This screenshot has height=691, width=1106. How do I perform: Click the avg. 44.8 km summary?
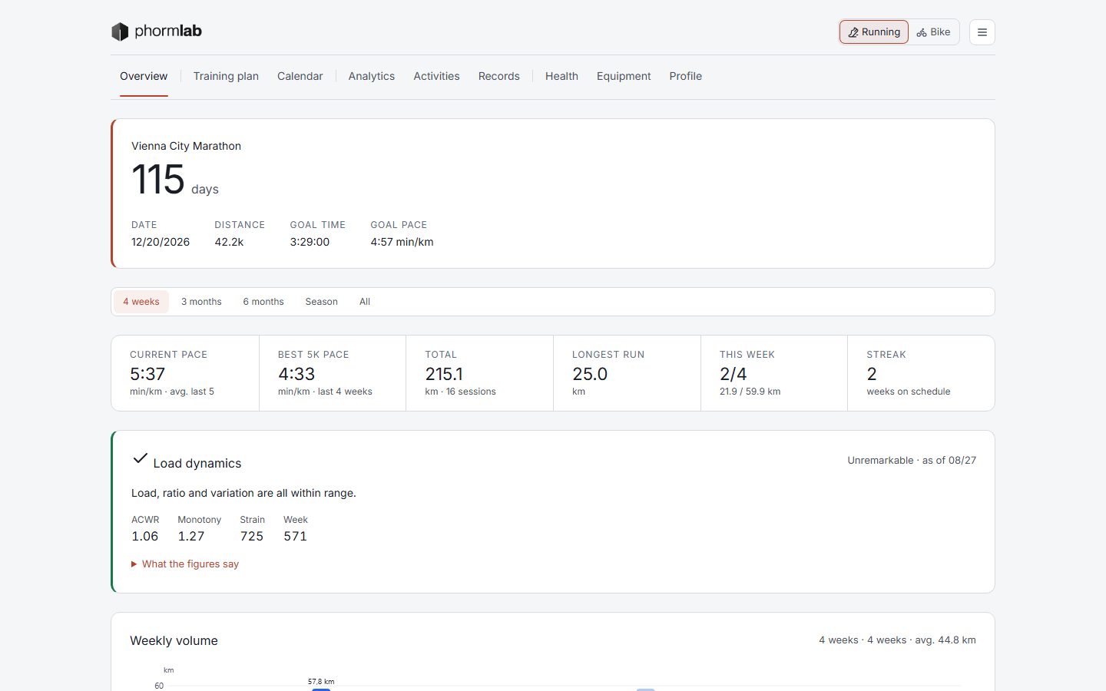(x=945, y=640)
